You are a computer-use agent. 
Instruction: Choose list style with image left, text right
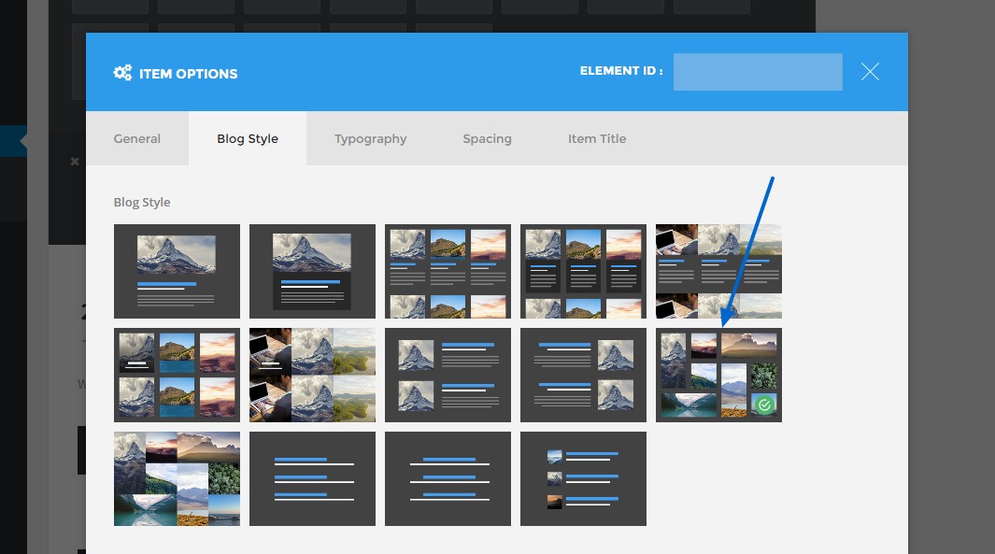pyautogui.click(x=448, y=375)
